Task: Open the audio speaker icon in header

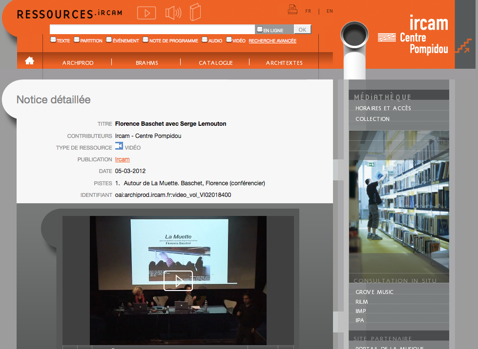Action: tap(173, 13)
